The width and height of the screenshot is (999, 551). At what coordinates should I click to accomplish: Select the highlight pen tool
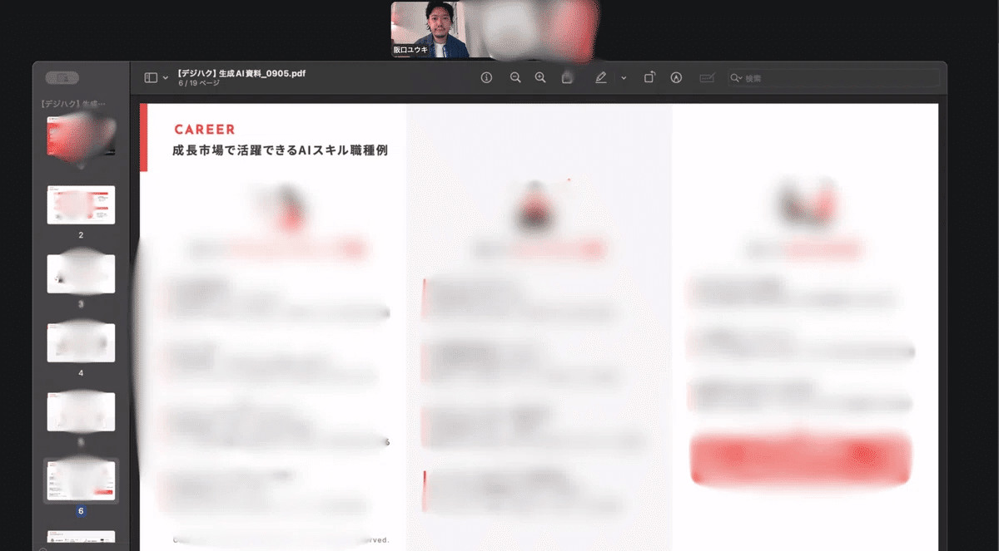coord(601,77)
